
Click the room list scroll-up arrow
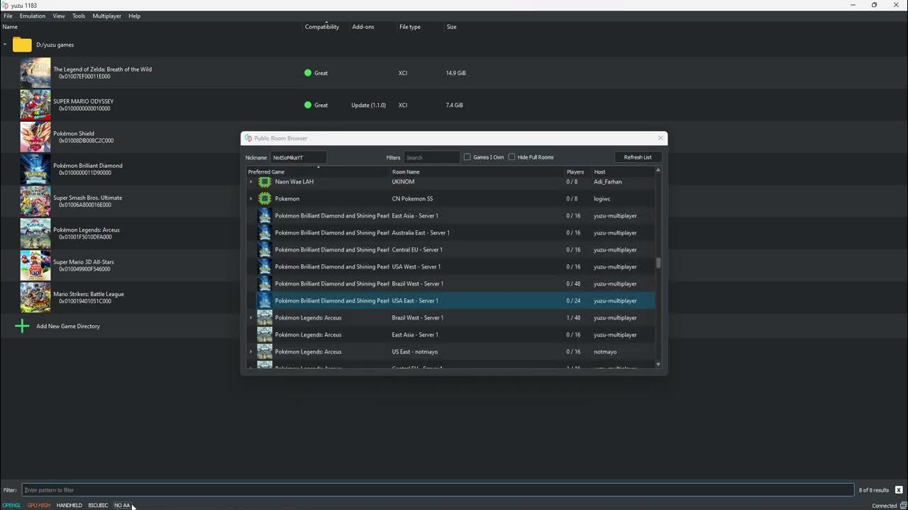pyautogui.click(x=658, y=170)
